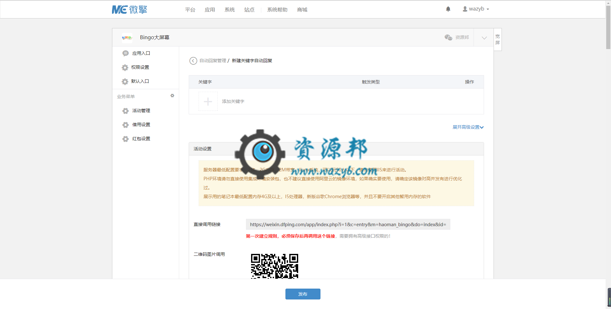Click the 业务菜单 settings gear icon

click(172, 96)
